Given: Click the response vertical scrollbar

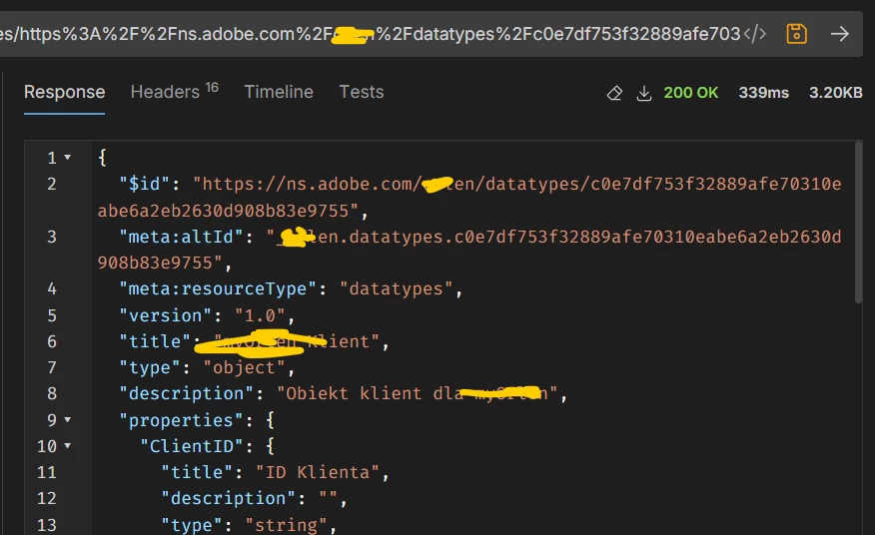Looking at the screenshot, I should pyautogui.click(x=858, y=222).
